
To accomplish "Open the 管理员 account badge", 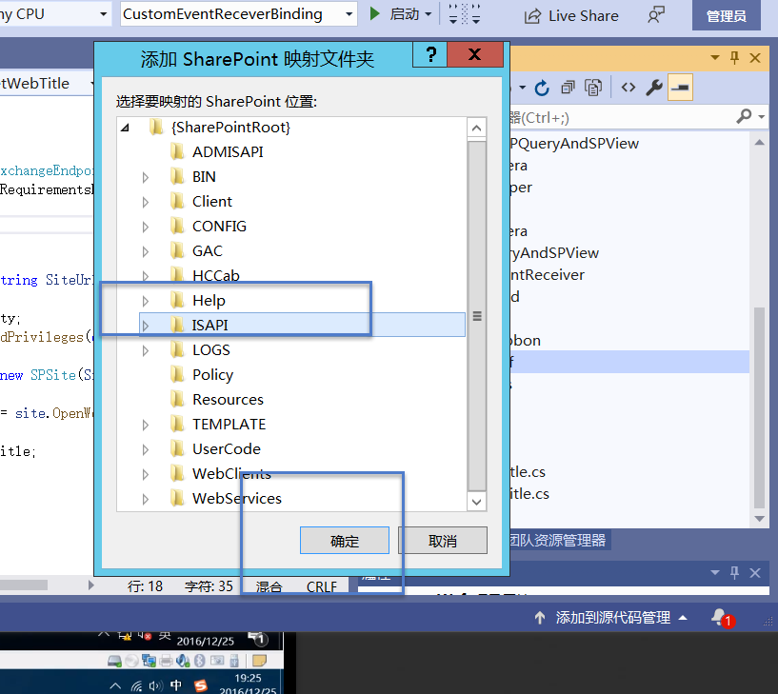I will pyautogui.click(x=726, y=16).
